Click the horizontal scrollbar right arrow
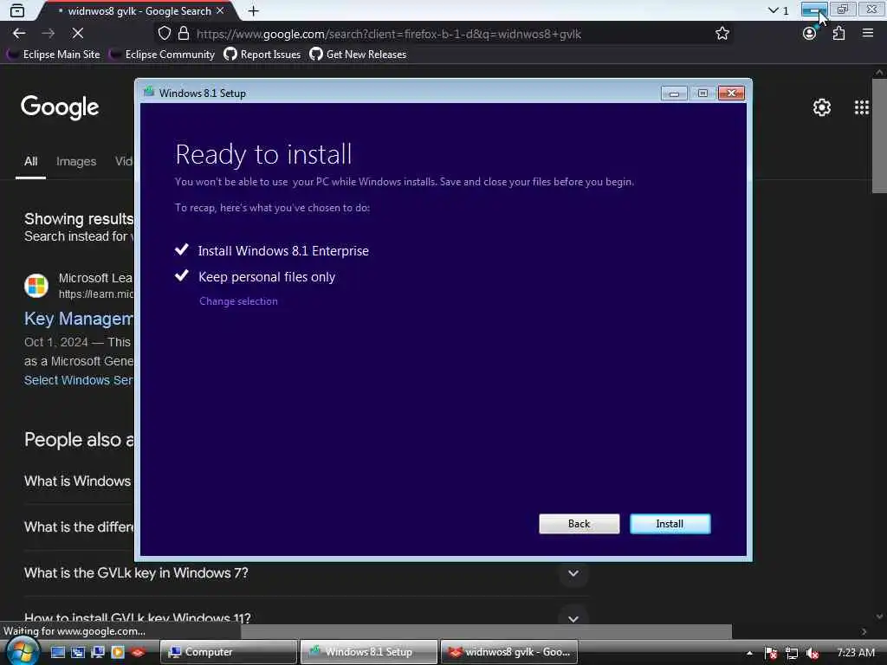The image size is (887, 665). [x=864, y=631]
